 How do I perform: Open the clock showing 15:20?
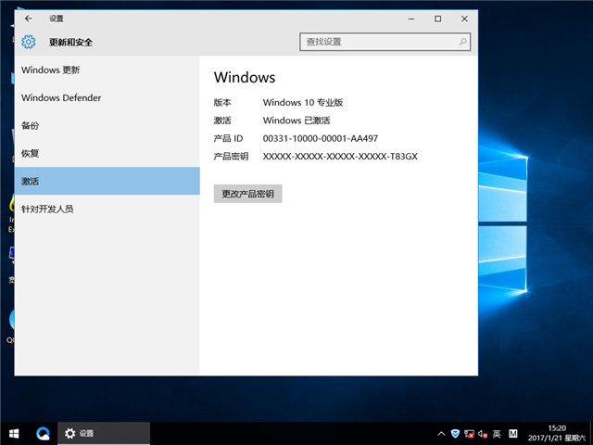pos(557,433)
